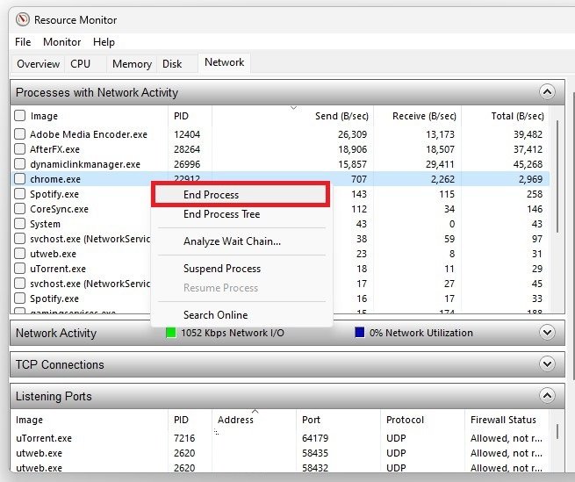The width and height of the screenshot is (575, 482).
Task: Collapse the Listening Ports section
Action: 547,395
